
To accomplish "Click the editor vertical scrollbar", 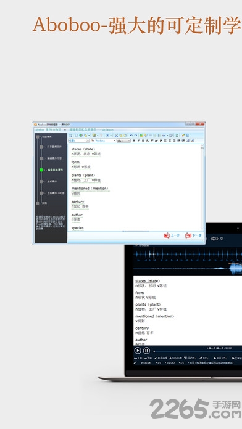I will pyautogui.click(x=202, y=187).
